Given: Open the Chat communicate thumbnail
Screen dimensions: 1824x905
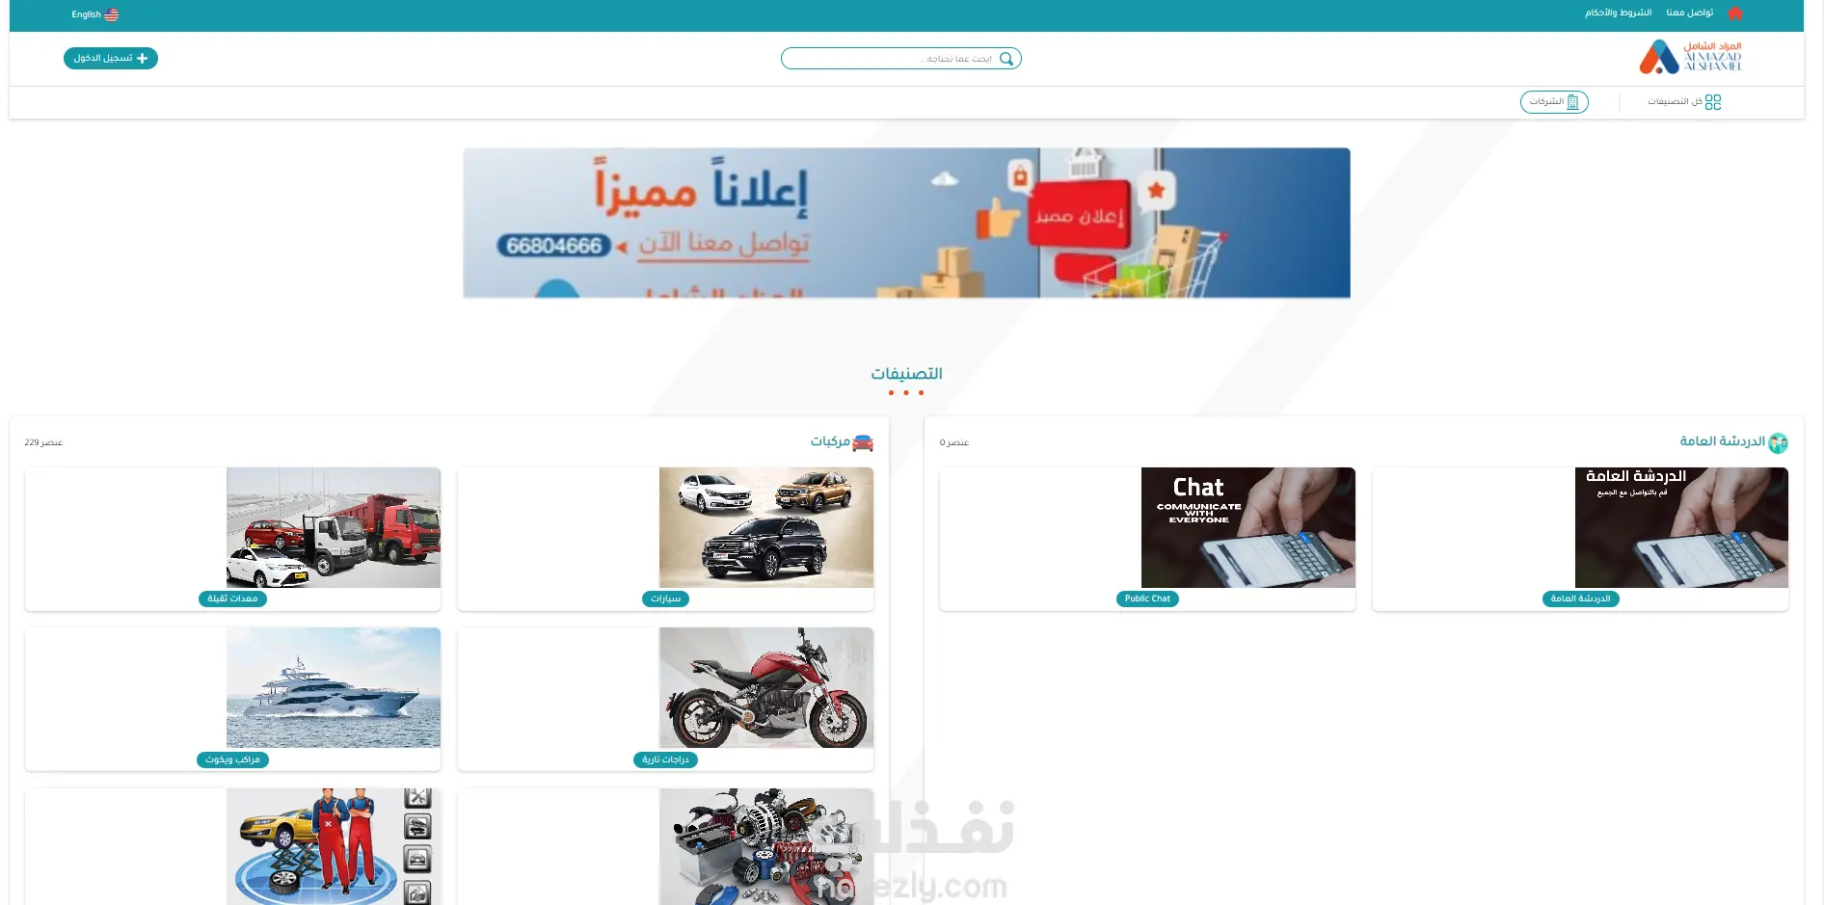Looking at the screenshot, I should [x=1248, y=527].
